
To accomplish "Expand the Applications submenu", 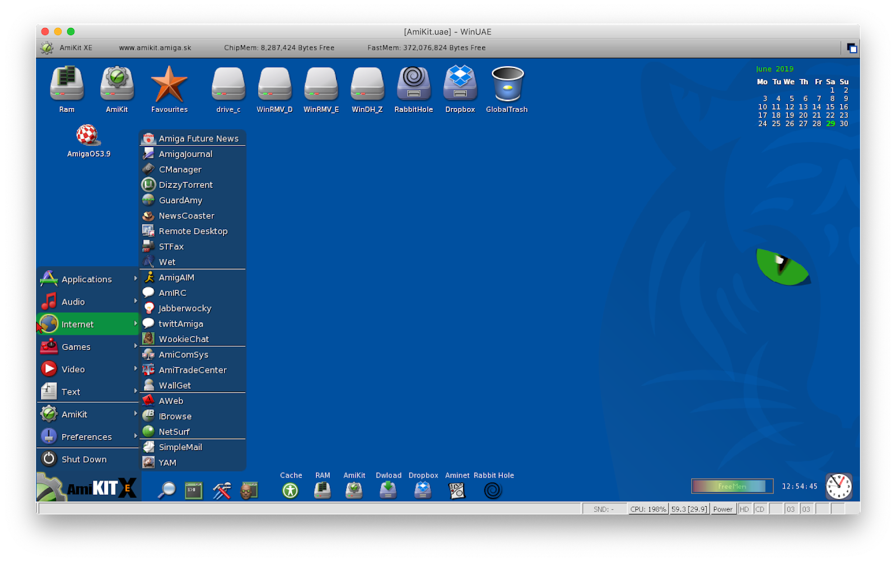I will (88, 279).
